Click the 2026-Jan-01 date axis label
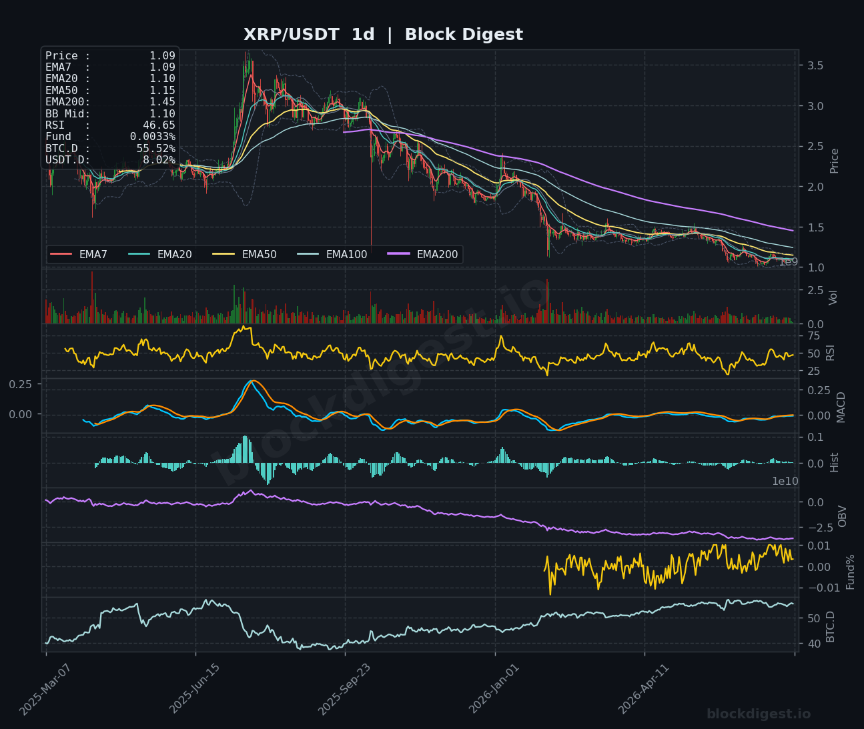Screen dimensions: 864x729 tap(493, 688)
